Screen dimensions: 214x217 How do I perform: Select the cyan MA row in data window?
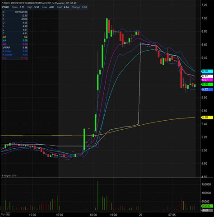(x=15, y=41)
